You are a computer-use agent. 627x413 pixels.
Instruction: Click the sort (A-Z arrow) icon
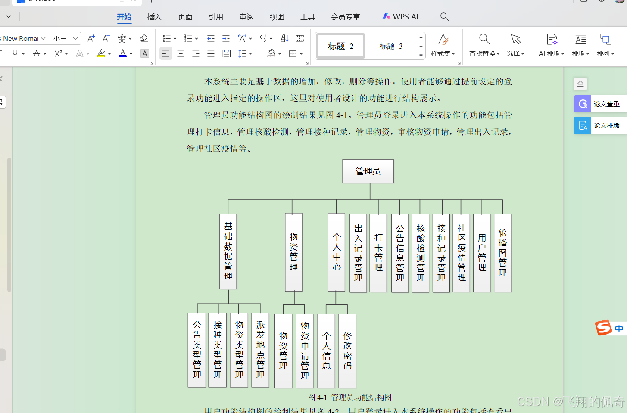point(284,38)
